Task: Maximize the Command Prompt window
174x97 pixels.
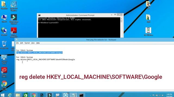Action: point(115,15)
